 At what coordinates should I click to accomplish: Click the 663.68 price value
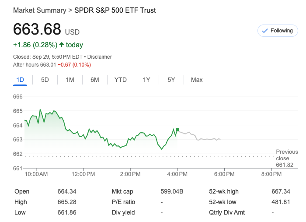[37, 29]
